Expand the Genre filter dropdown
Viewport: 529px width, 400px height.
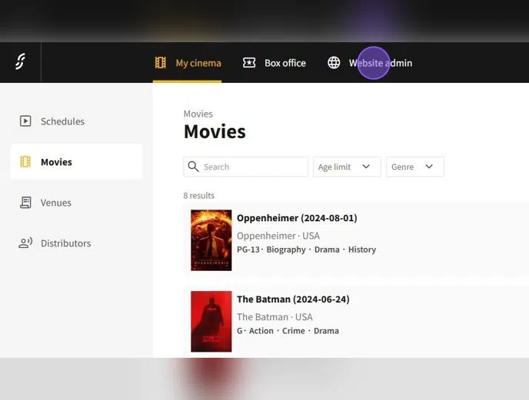coord(415,167)
